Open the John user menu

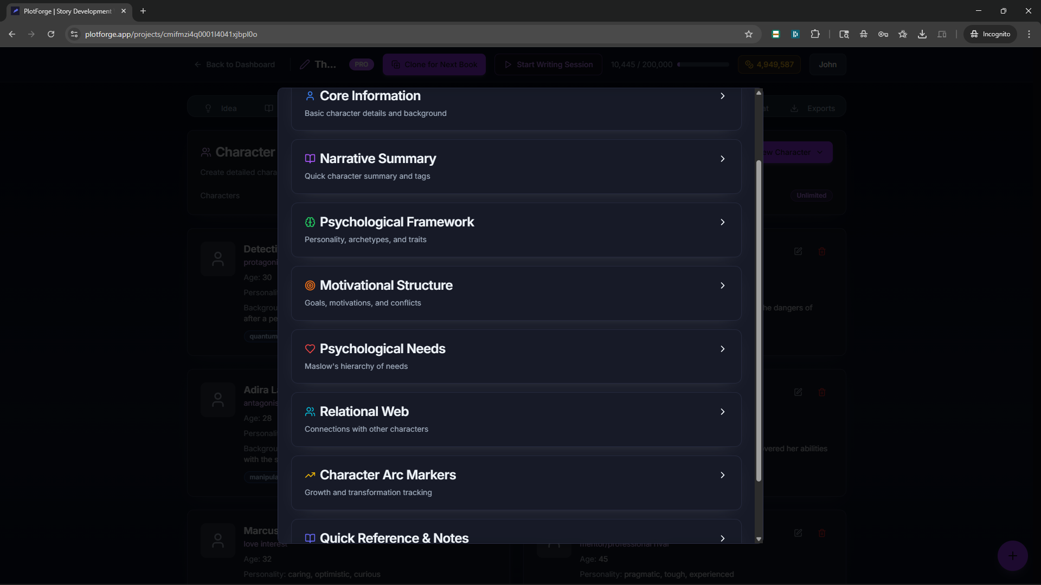click(827, 64)
